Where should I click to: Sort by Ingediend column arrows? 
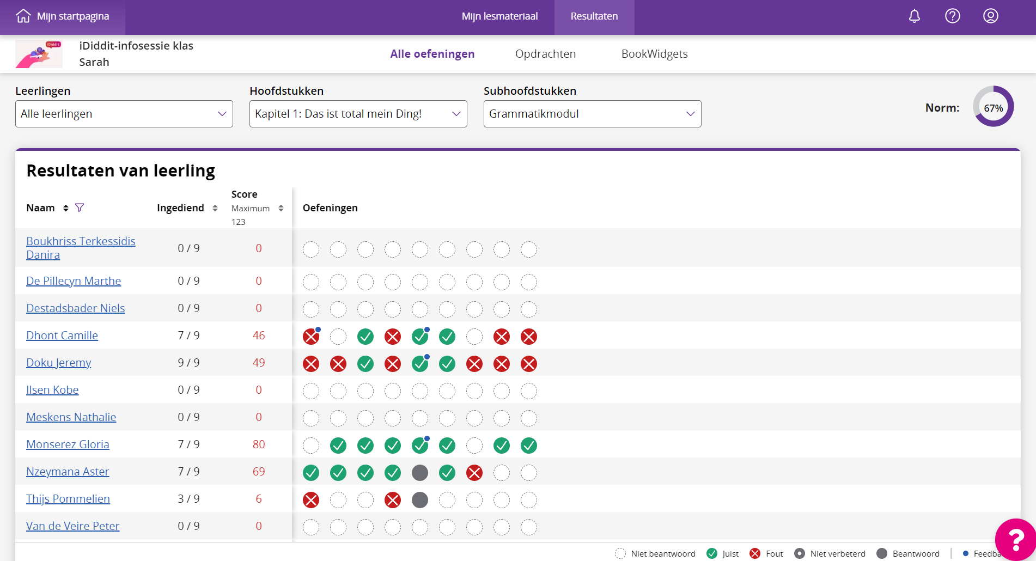215,208
